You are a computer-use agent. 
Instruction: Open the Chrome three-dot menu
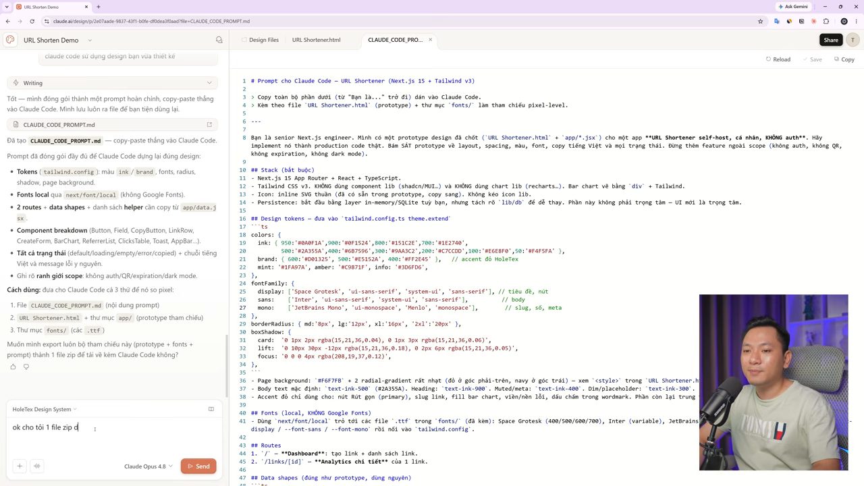point(855,21)
